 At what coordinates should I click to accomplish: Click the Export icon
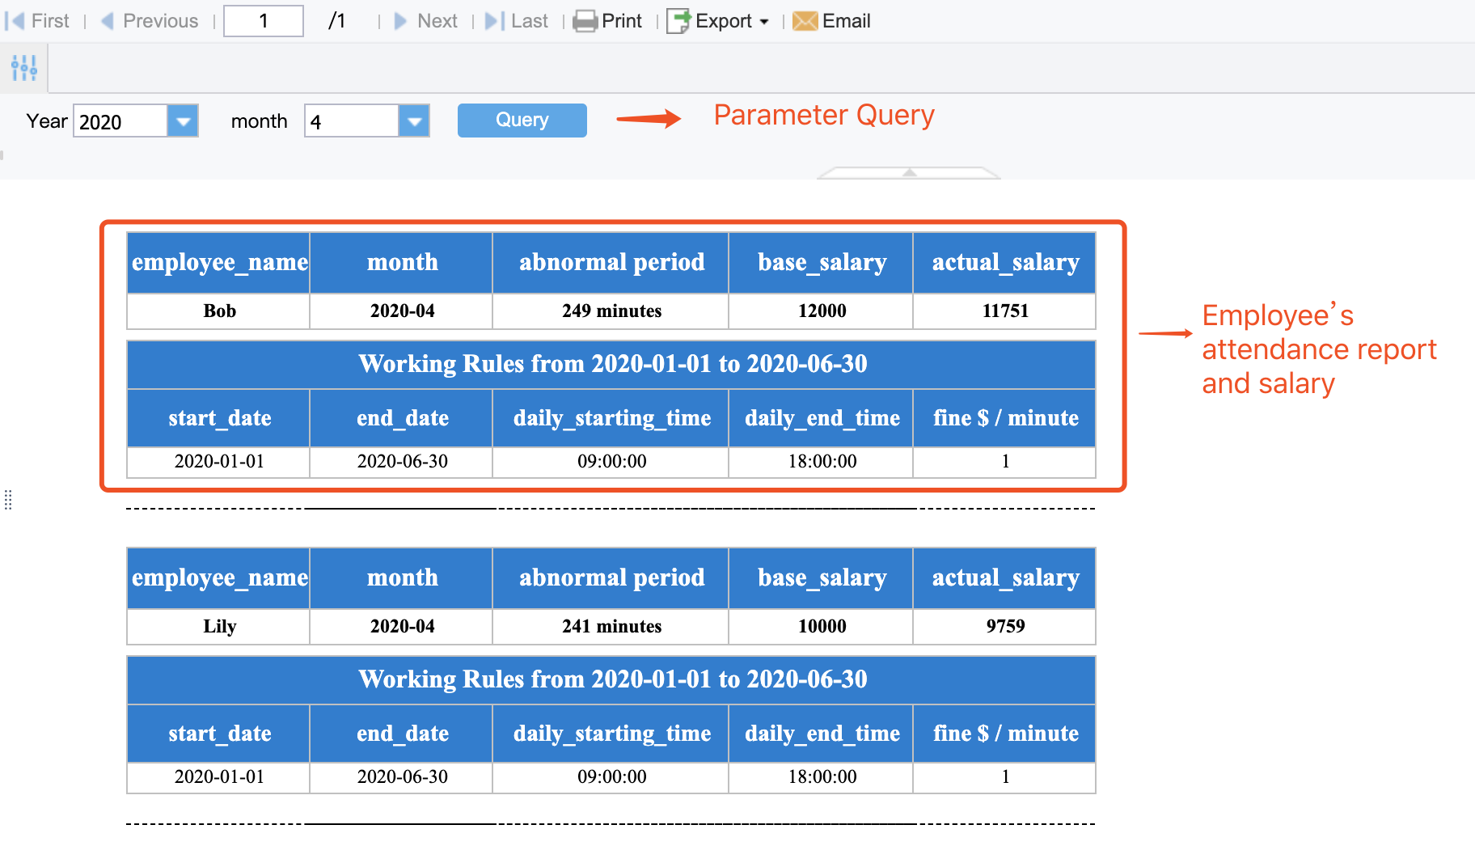[x=678, y=21]
